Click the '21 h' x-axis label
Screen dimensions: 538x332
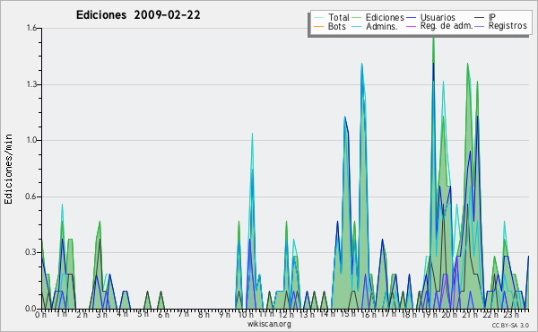coord(469,314)
